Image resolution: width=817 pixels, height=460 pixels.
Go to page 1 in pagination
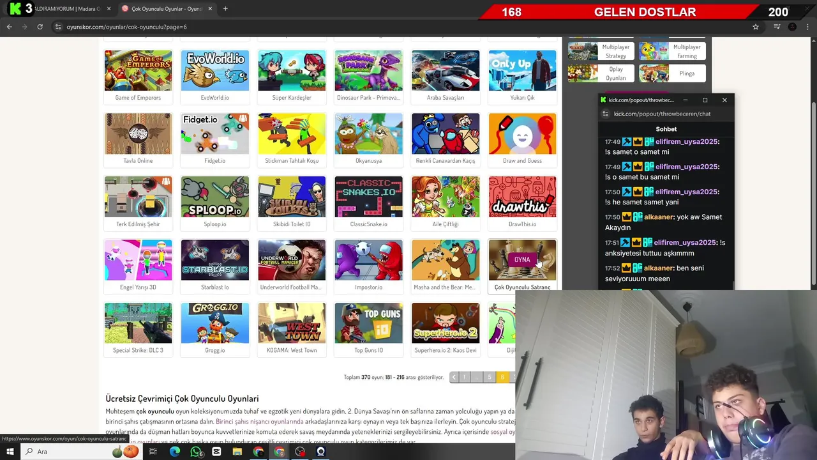[x=464, y=377]
